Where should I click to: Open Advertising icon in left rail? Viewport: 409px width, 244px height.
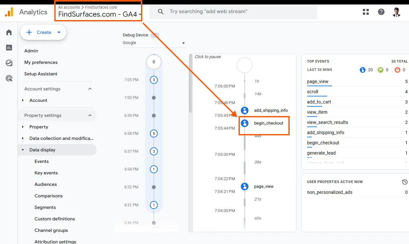tap(9, 78)
